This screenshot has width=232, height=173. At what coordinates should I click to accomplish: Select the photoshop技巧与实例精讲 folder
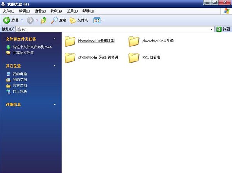(70, 58)
